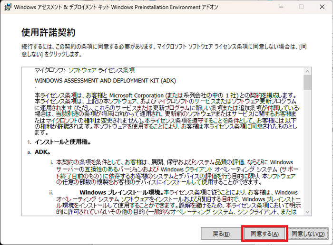Click the instruction paragraph above the license box
This screenshot has height=245, width=333.
tap(162, 51)
